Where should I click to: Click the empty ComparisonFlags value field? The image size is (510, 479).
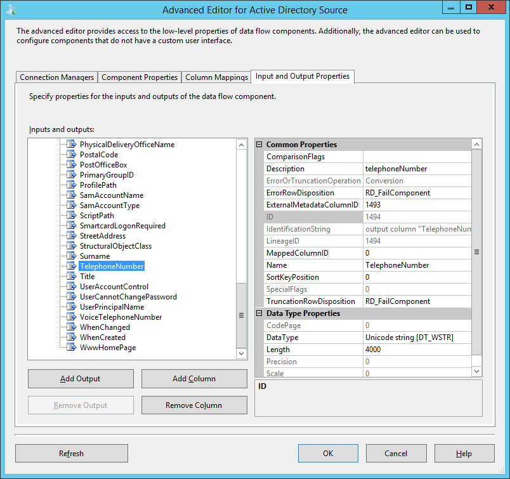(x=417, y=157)
